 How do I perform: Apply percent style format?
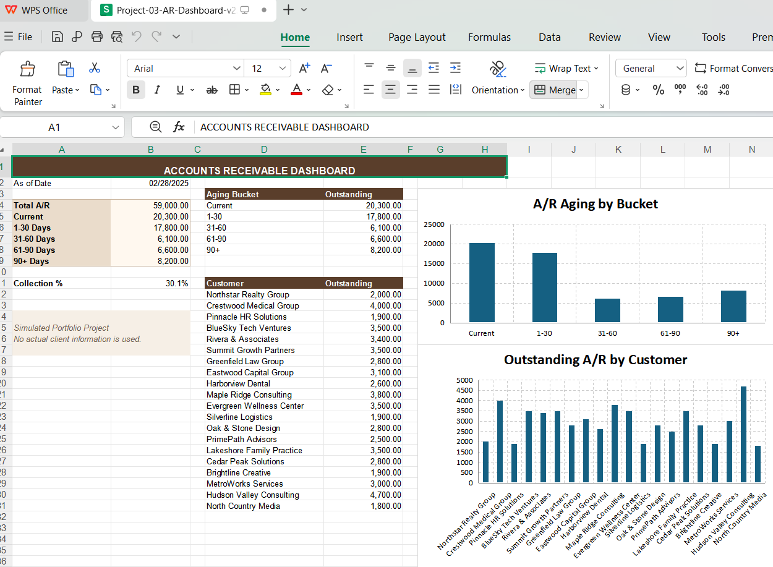(659, 90)
